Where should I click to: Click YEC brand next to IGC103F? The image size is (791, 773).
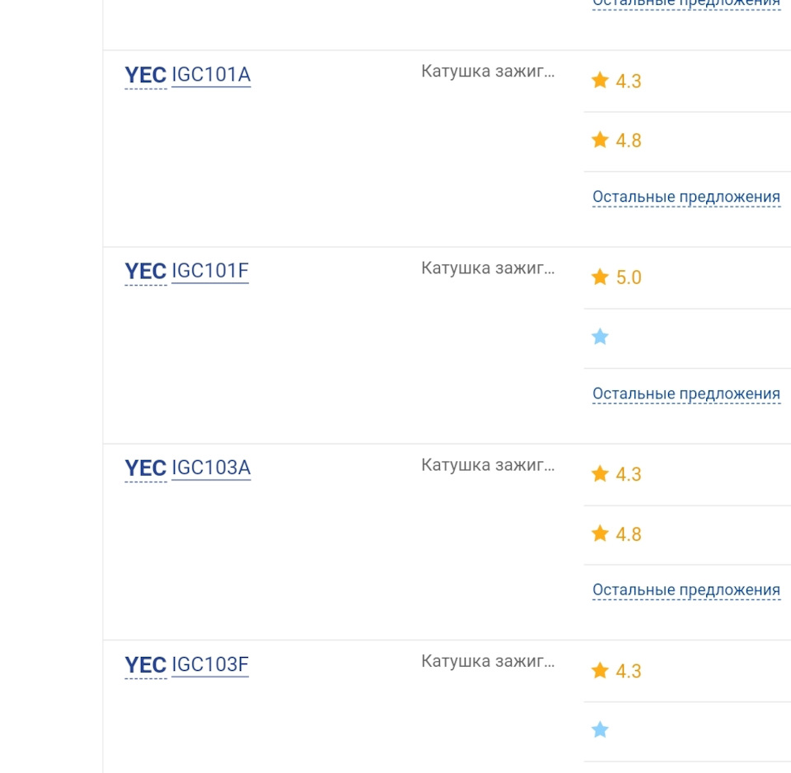pyautogui.click(x=145, y=665)
